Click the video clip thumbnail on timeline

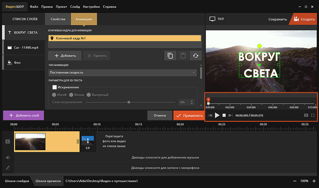30,141
